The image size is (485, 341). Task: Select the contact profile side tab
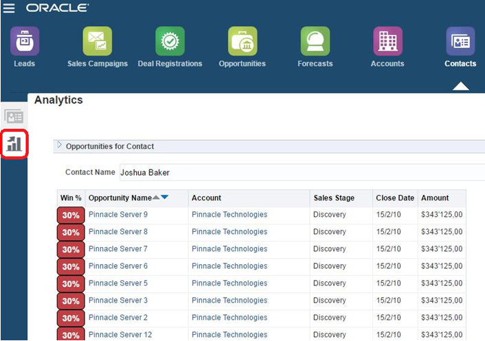coord(14,116)
